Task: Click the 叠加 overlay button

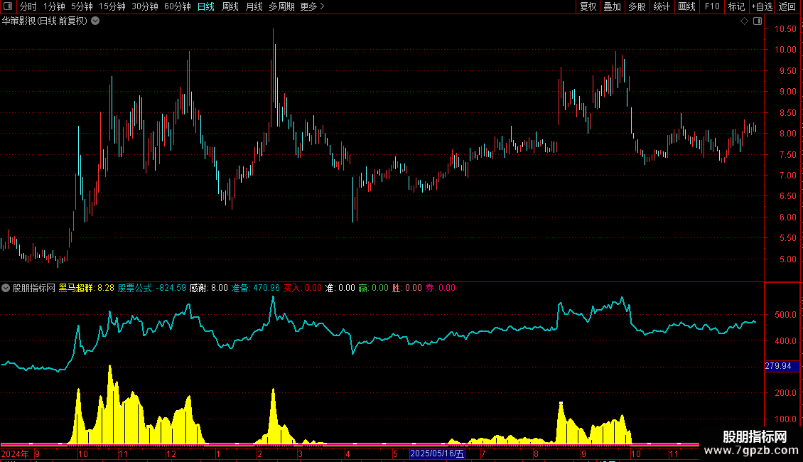Action: [613, 6]
